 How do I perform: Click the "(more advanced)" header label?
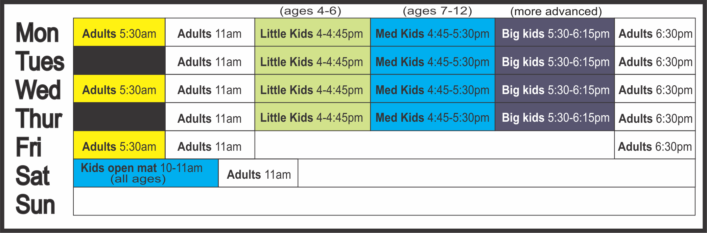click(x=556, y=11)
